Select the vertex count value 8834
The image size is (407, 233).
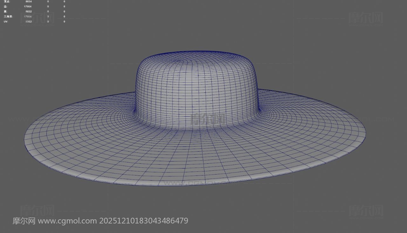(29, 2)
